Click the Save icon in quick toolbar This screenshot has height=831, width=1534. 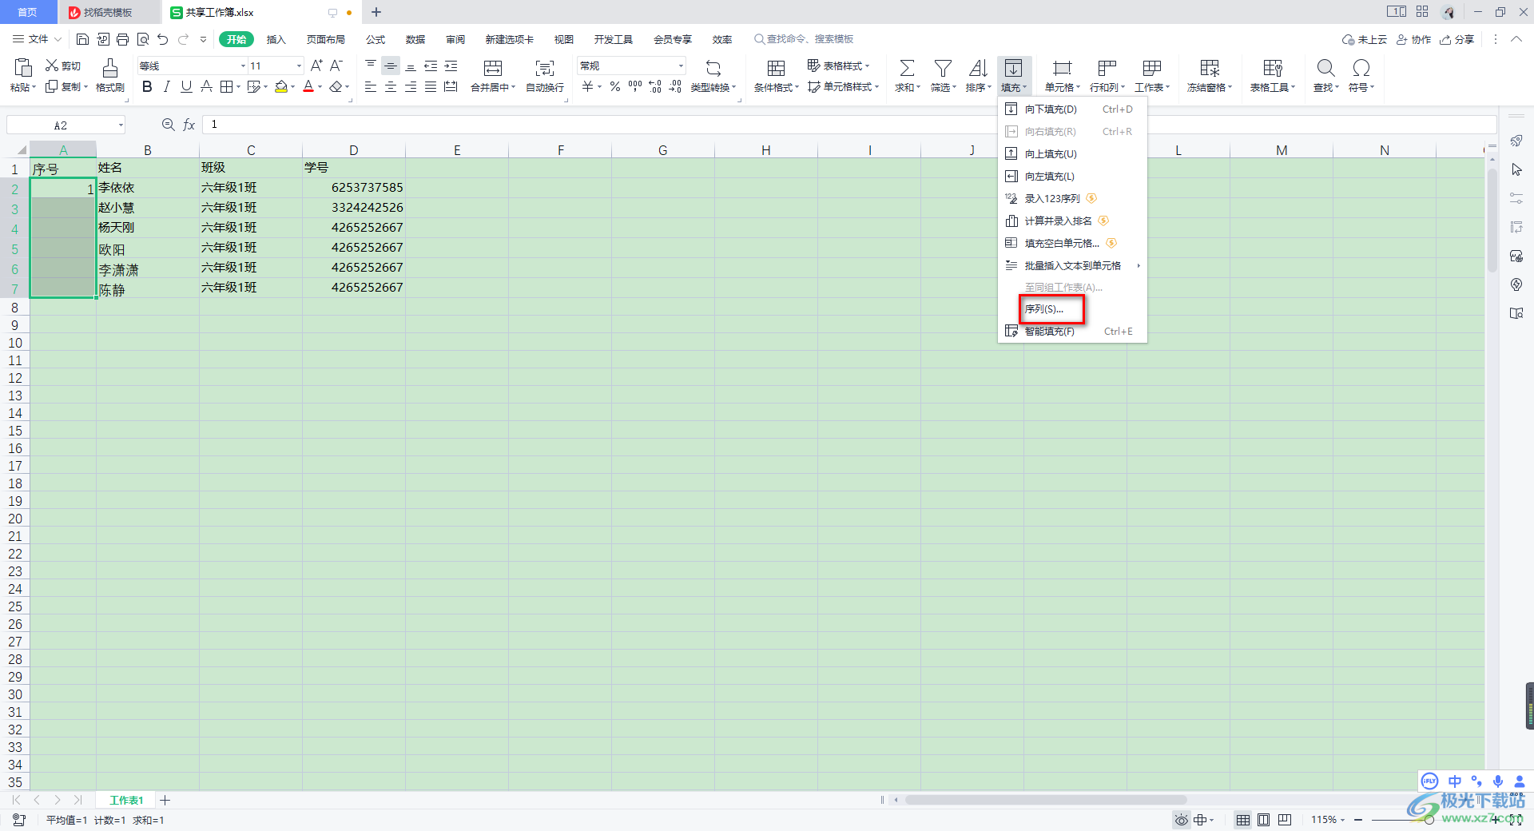[82, 39]
